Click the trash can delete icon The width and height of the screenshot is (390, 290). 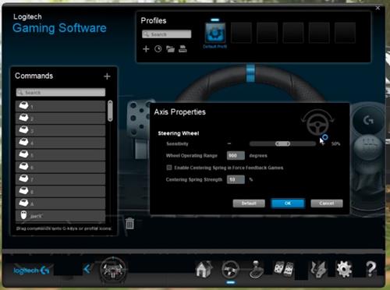point(129,224)
